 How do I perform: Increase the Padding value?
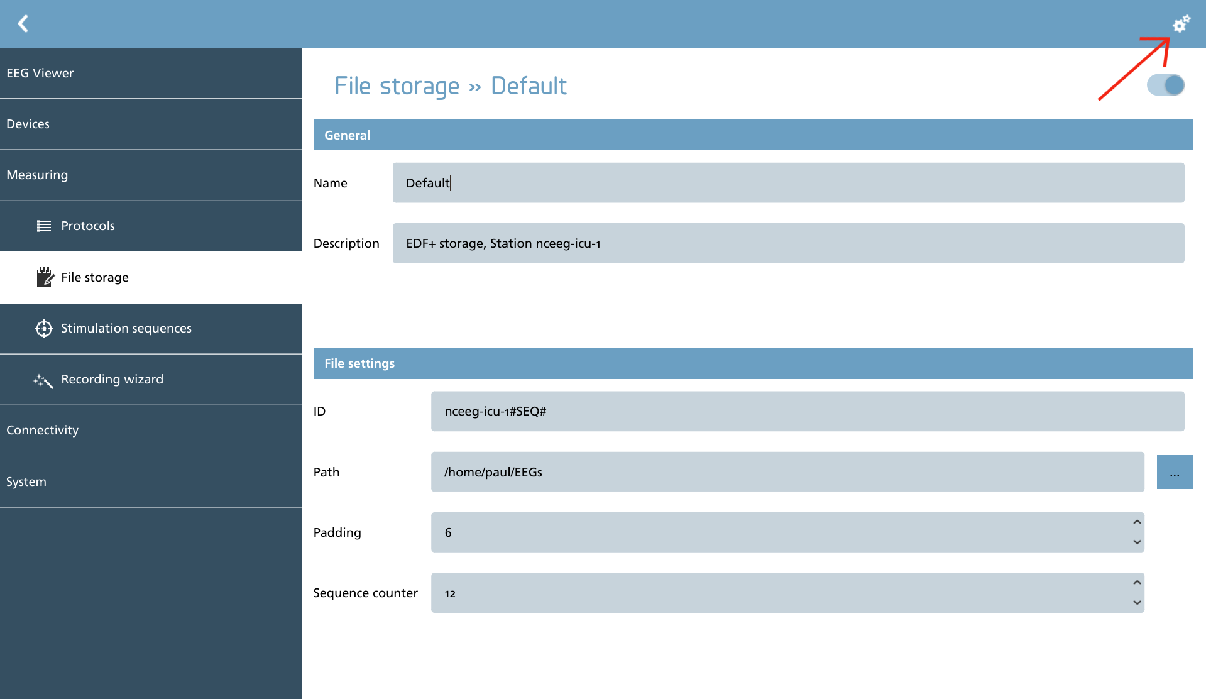tap(1137, 522)
